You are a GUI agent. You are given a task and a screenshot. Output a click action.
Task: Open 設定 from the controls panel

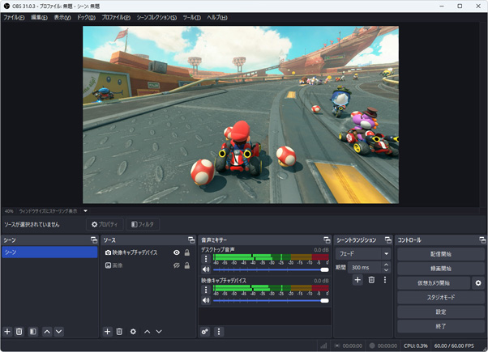[x=441, y=312]
